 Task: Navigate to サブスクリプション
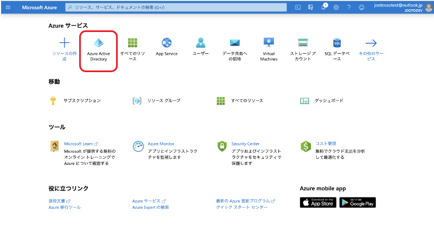(81, 101)
